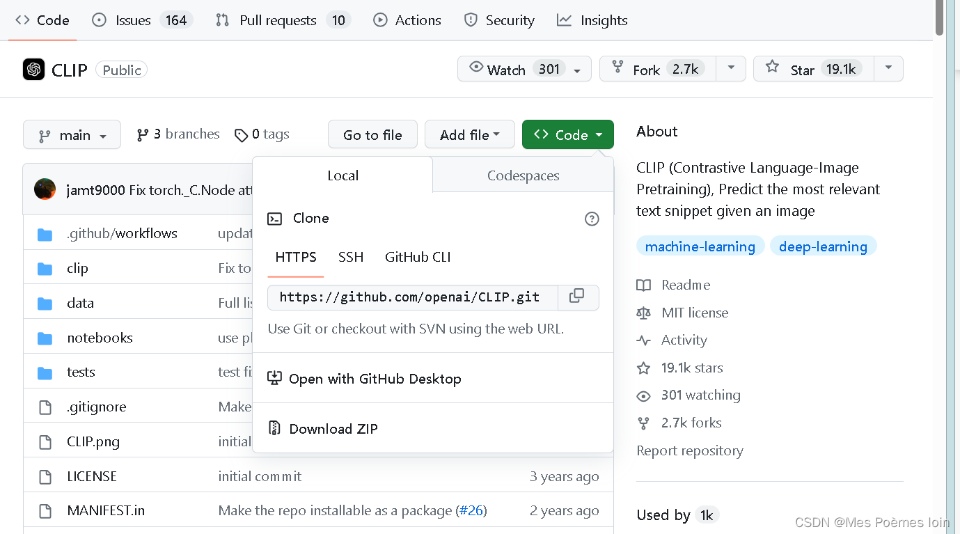Click the CLIP repository name link
This screenshot has width=960, height=534.
[x=70, y=70]
